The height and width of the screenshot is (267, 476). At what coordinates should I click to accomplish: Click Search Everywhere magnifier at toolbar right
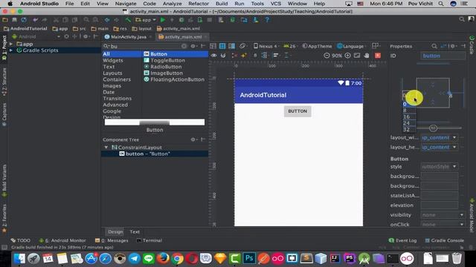[462, 19]
